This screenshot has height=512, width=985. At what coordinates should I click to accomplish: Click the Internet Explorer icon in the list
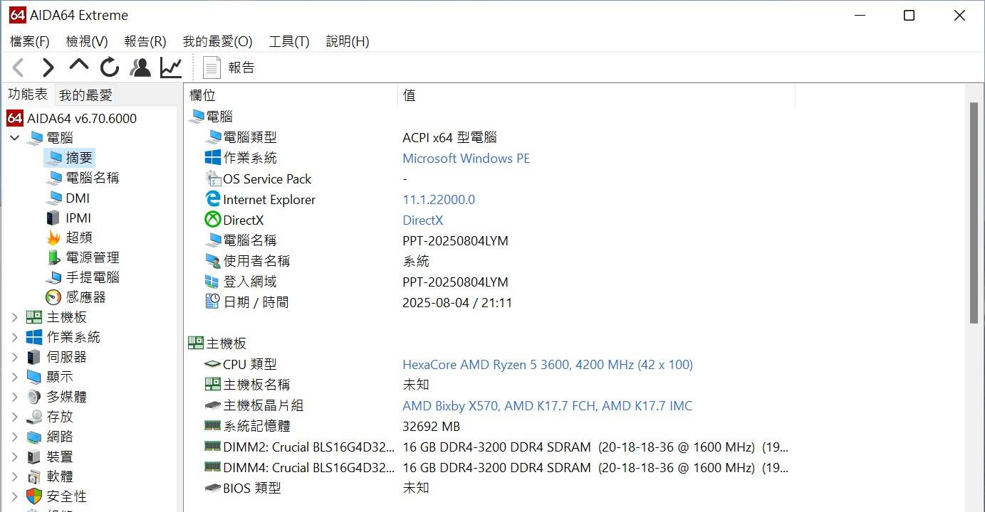pos(213,199)
